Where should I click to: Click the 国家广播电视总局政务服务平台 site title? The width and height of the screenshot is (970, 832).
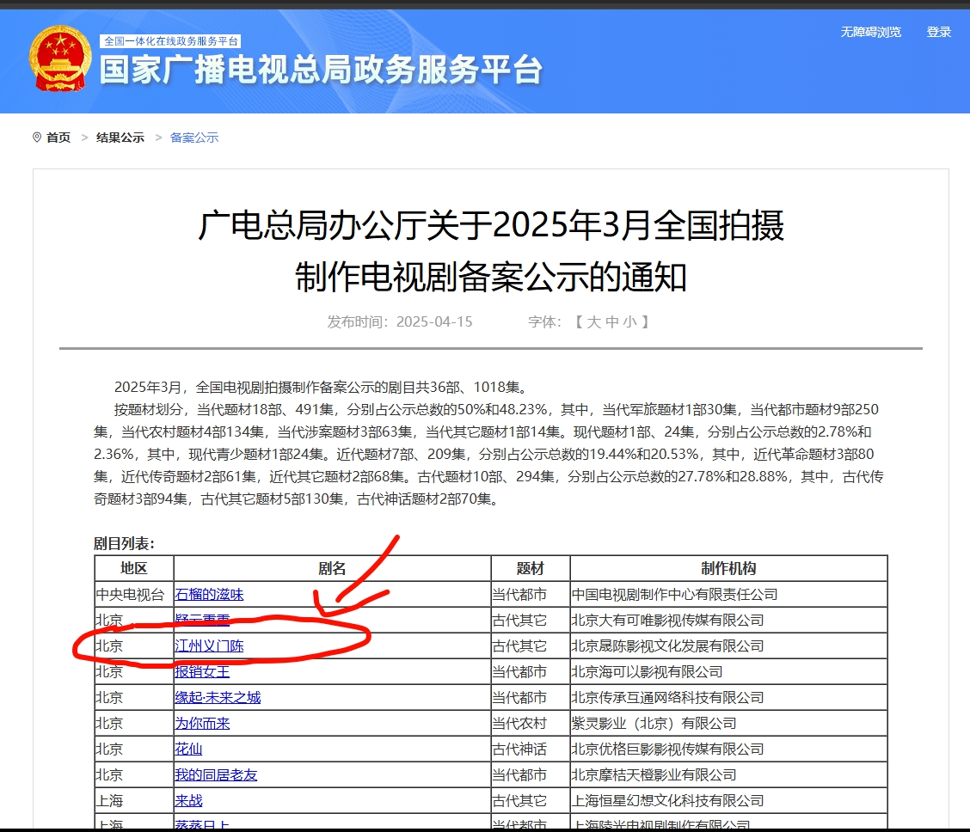click(321, 70)
